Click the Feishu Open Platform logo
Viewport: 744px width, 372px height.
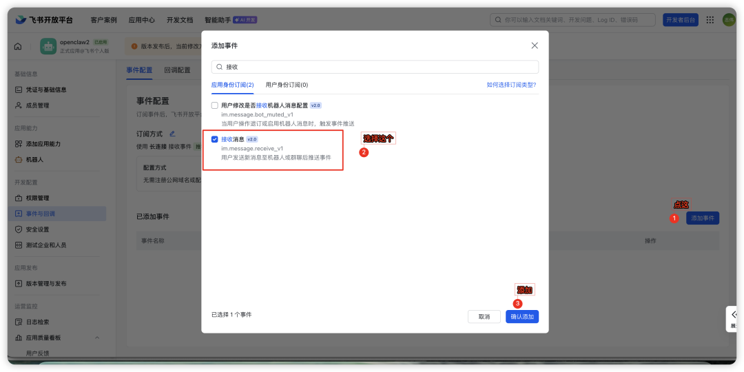pos(44,20)
